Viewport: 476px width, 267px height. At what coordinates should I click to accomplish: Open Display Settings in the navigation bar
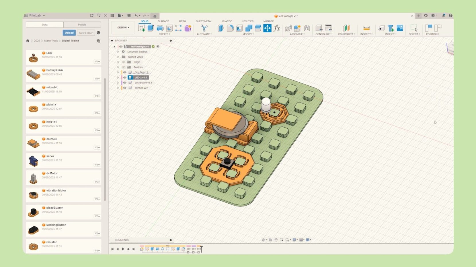pos(294,240)
